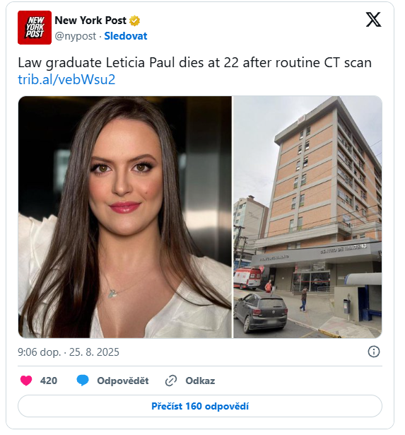Click the tweet timestamp 9:06 dop.
This screenshot has height=435, width=405.
point(39,352)
